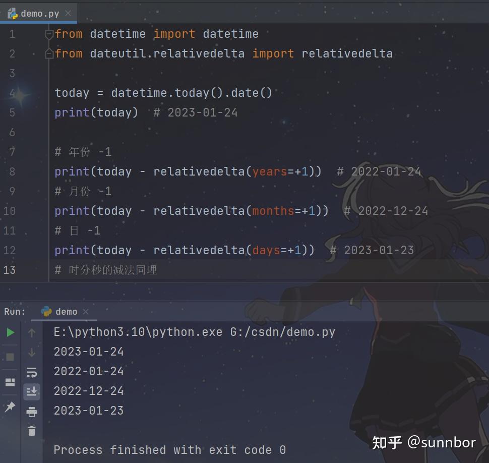The image size is (489, 463).
Task: Click 'from datetime import datetime' line
Action: pos(157,34)
